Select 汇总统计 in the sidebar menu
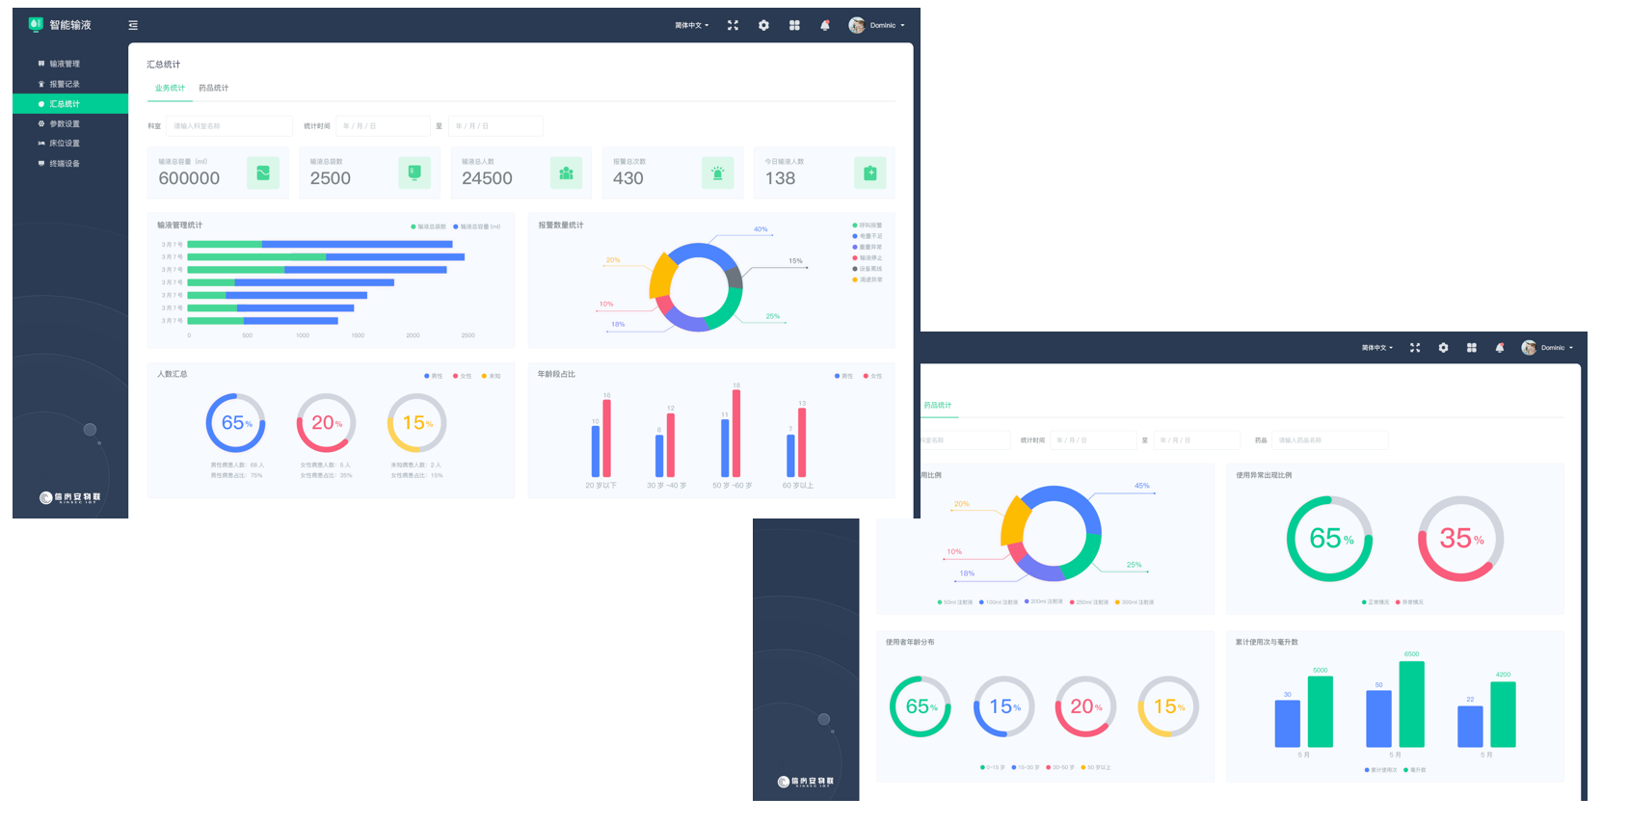This screenshot has width=1629, height=824. [x=70, y=104]
